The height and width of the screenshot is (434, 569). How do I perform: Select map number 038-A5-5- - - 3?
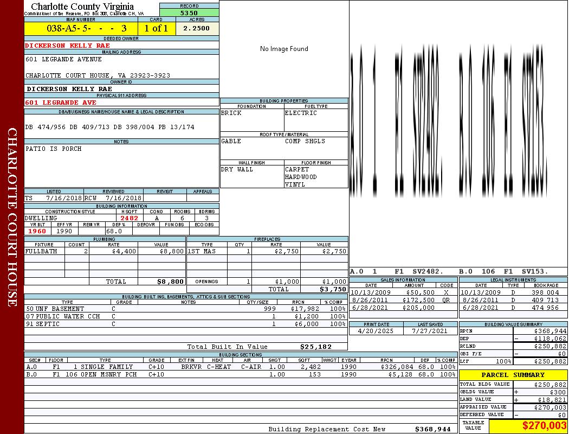[x=86, y=28]
